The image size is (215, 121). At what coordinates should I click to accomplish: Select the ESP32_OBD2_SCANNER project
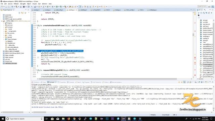(x=12, y=51)
